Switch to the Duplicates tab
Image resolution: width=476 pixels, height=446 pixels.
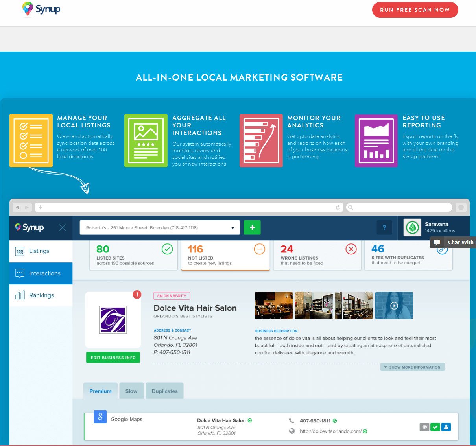tap(164, 391)
